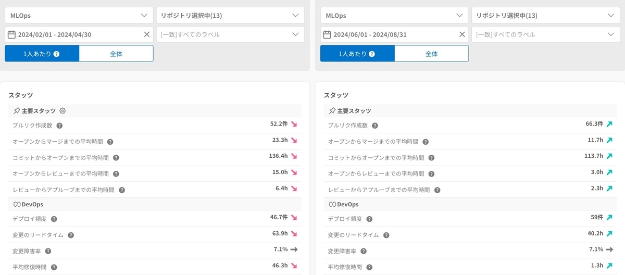Click the 11.7h value in right panel
The height and width of the screenshot is (275, 625).
coord(595,140)
